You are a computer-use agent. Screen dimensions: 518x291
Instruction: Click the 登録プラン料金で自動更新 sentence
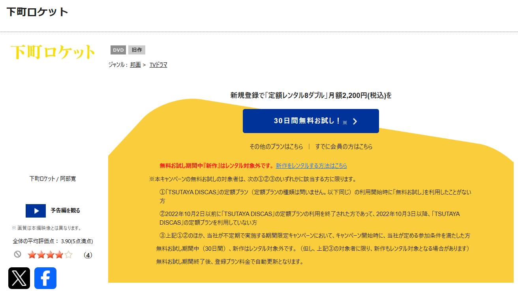click(x=230, y=262)
